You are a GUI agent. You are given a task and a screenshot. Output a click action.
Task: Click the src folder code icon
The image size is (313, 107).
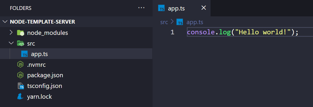pos(20,43)
